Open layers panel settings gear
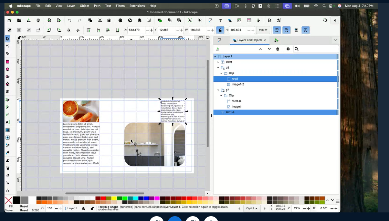The image size is (389, 221). point(288,49)
